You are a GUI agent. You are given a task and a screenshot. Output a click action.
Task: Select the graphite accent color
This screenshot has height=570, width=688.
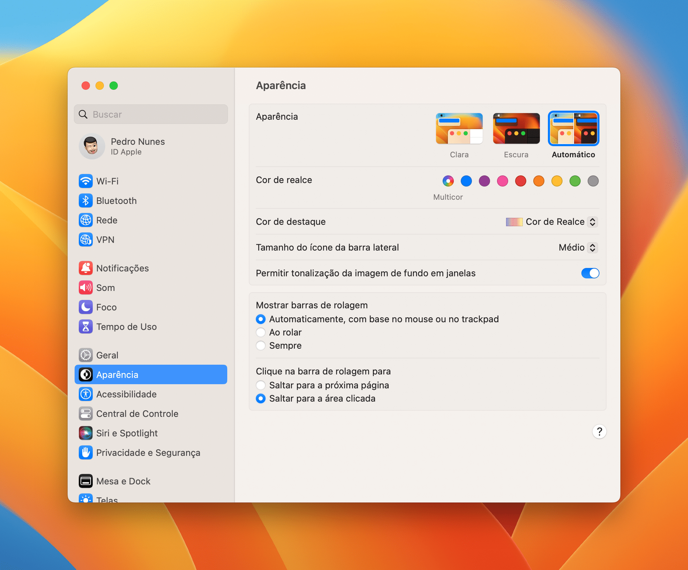point(593,181)
